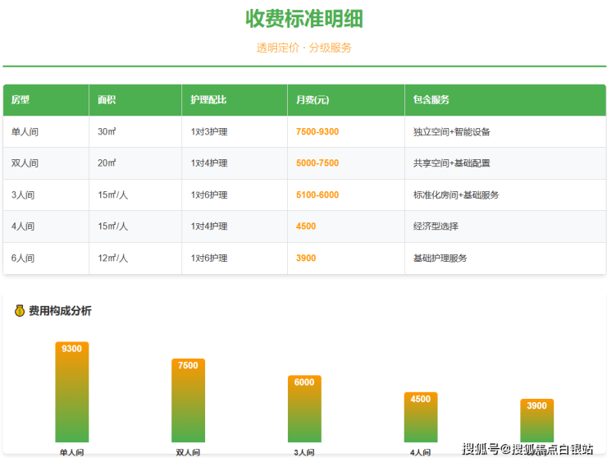Click the 月费(元) column header
The height and width of the screenshot is (462, 607).
(x=313, y=100)
